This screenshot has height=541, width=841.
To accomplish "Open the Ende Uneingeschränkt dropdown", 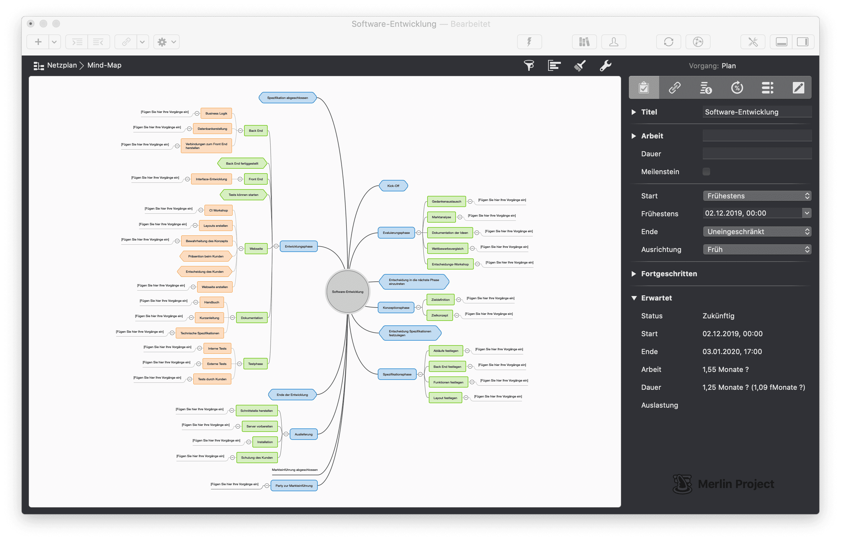I will [x=757, y=232].
